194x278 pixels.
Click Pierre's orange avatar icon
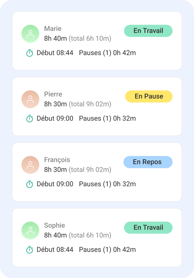[30, 99]
